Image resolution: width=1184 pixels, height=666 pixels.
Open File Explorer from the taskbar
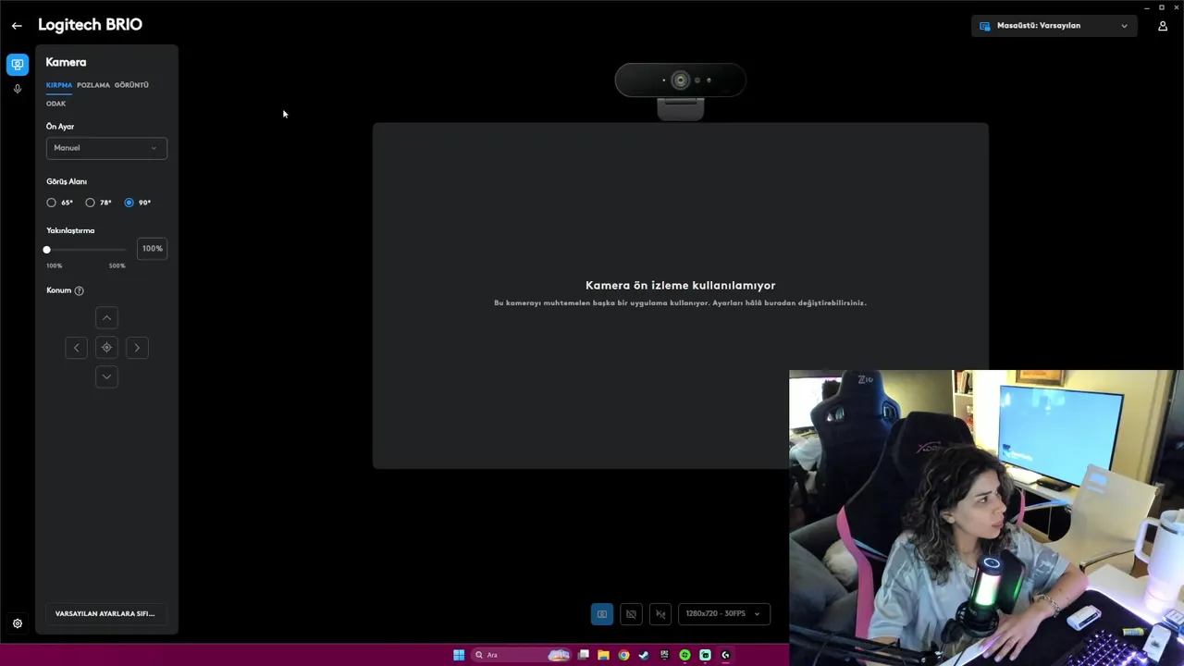[603, 655]
